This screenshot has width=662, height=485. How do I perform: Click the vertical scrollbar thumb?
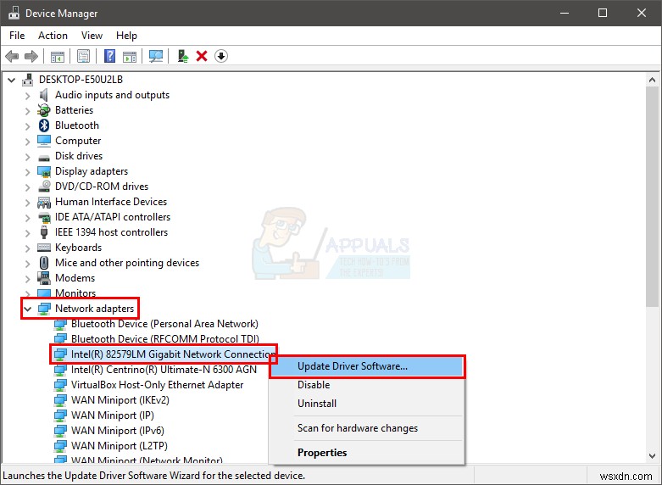tap(652, 197)
